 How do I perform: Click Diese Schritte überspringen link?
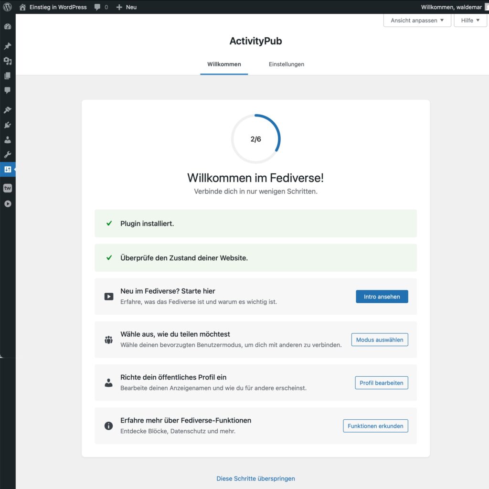point(256,478)
